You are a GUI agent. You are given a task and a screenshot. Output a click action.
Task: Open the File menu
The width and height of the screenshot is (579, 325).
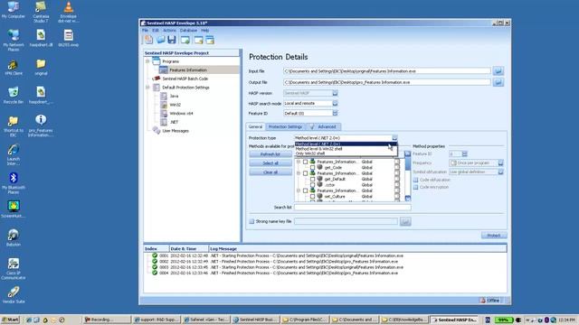coord(145,30)
